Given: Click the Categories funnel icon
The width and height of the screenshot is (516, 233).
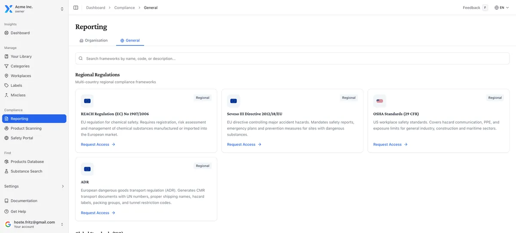Looking at the screenshot, I should click(x=6, y=66).
